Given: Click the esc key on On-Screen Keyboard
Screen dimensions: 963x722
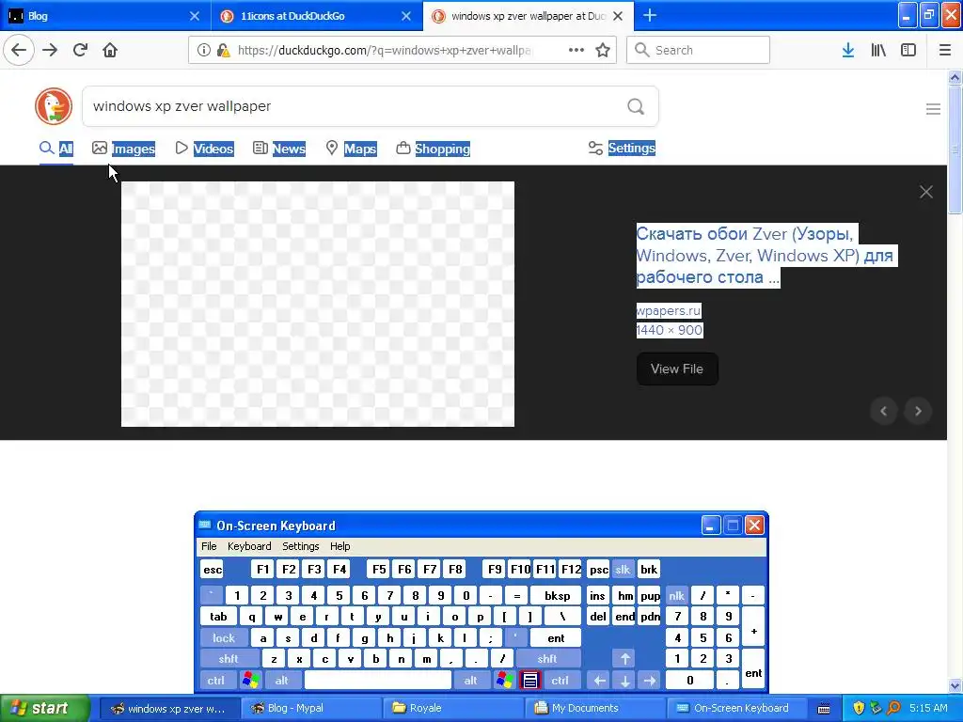Looking at the screenshot, I should [213, 569].
